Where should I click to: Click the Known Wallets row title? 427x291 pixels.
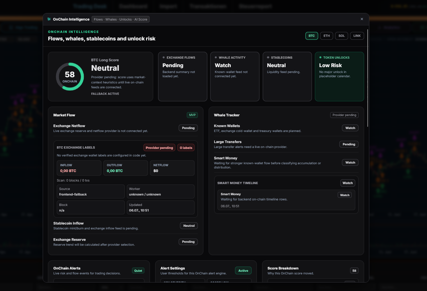(227, 126)
